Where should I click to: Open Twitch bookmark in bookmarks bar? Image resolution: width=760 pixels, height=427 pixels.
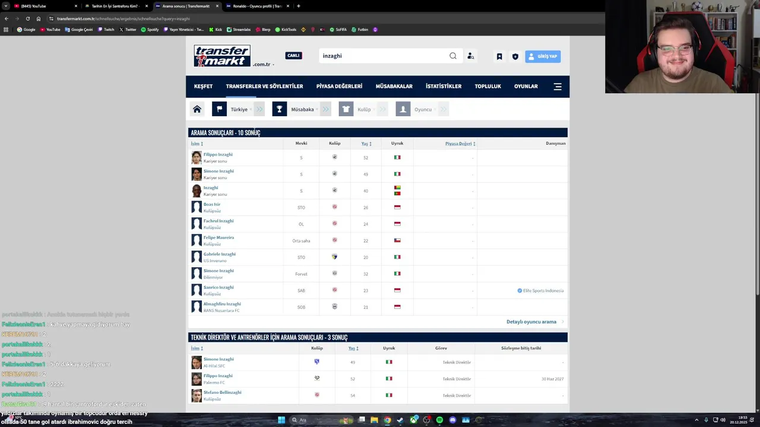pyautogui.click(x=106, y=29)
